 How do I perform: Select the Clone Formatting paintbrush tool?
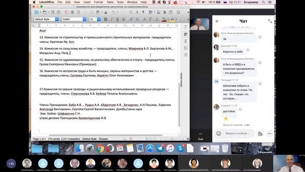pyautogui.click(x=106, y=12)
